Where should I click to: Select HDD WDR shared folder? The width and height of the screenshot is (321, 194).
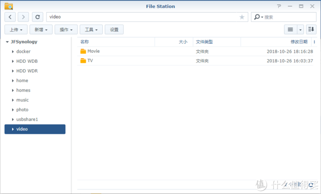(27, 71)
